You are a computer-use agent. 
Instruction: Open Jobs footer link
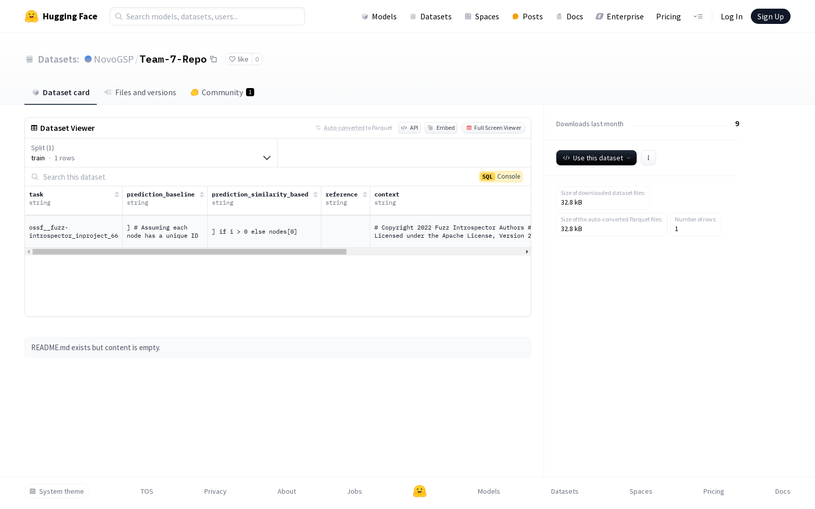point(355,491)
